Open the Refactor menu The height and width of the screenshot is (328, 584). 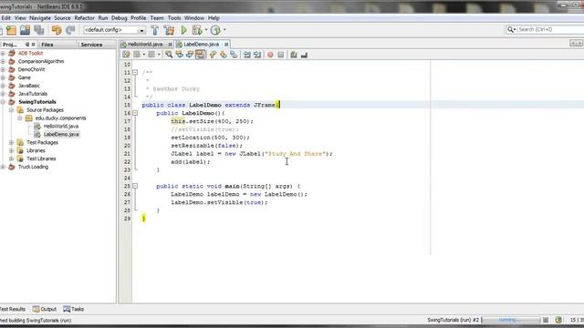tap(85, 18)
